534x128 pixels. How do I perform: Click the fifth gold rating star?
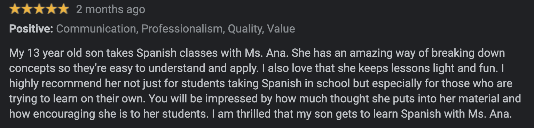pos(63,9)
